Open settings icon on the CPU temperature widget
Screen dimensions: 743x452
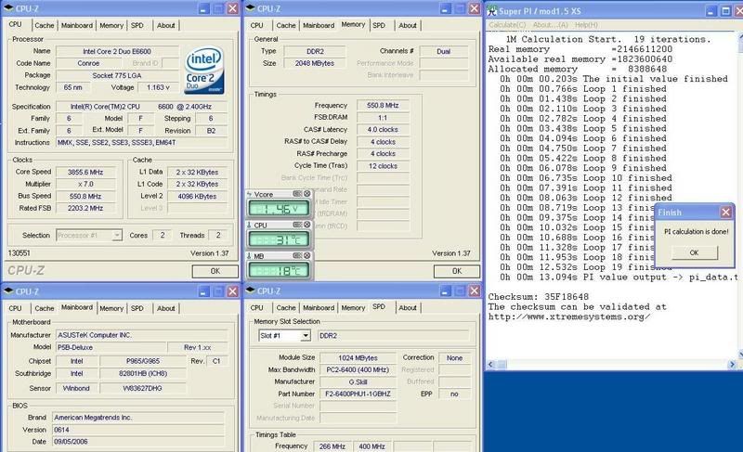point(297,225)
